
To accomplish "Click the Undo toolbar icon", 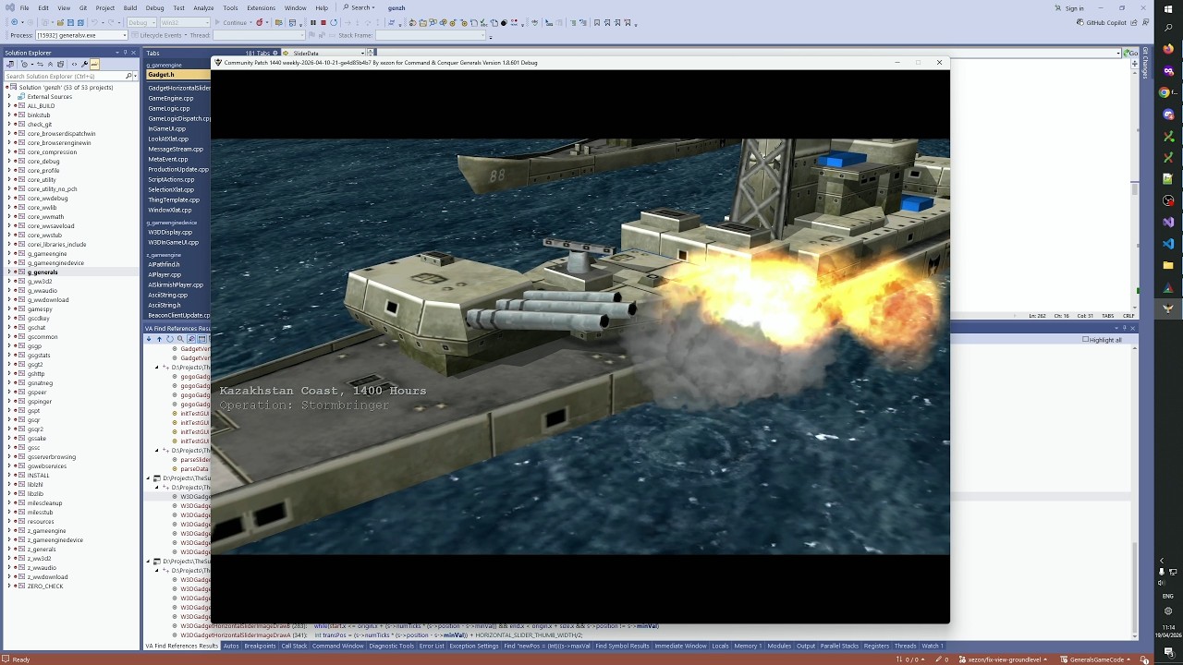I will [x=94, y=22].
